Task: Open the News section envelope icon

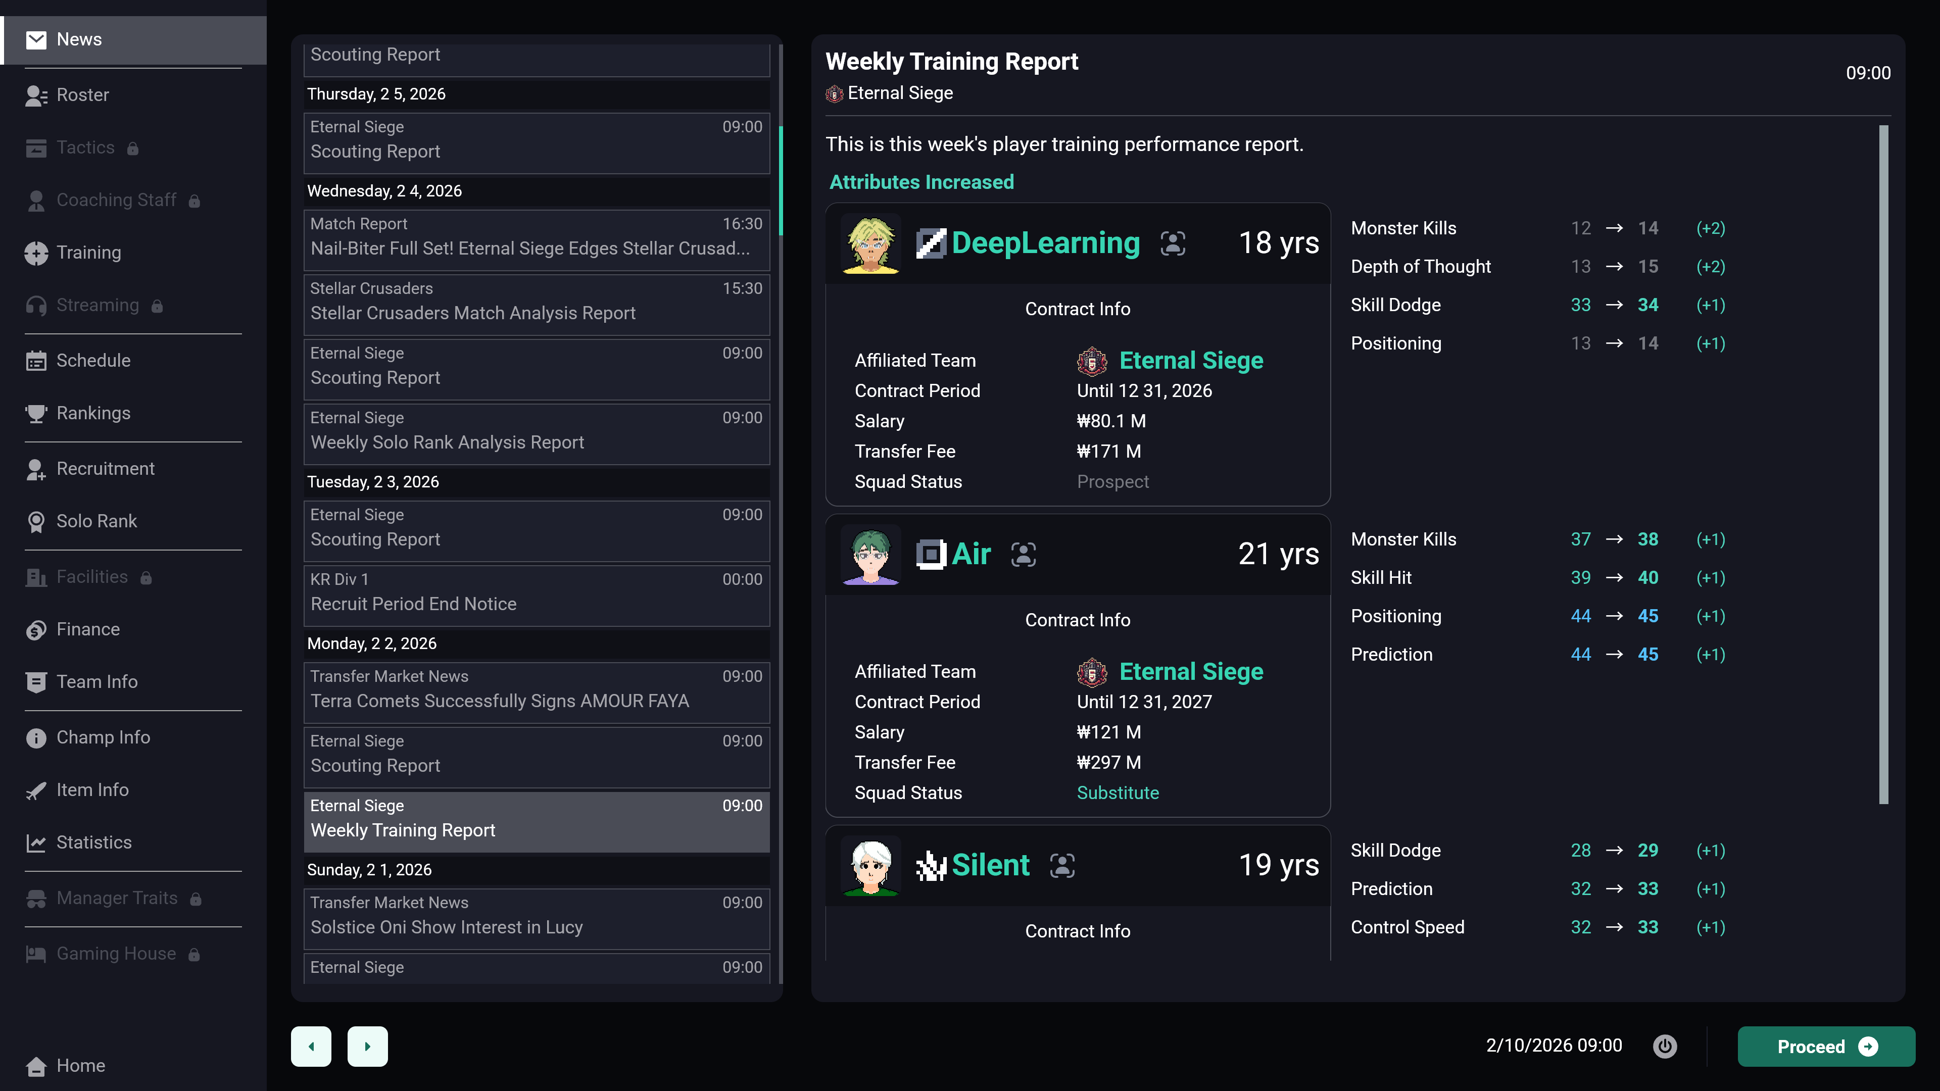Action: click(36, 39)
